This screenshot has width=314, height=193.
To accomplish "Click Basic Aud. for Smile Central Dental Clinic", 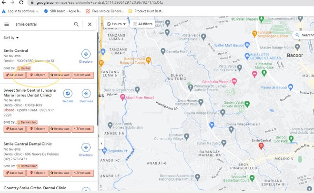I will tap(15, 173).
